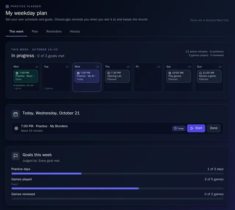Image resolution: width=235 pixels, height=210 pixels.
Task: Click the Practice days progress bar
Action: (x=117, y=173)
